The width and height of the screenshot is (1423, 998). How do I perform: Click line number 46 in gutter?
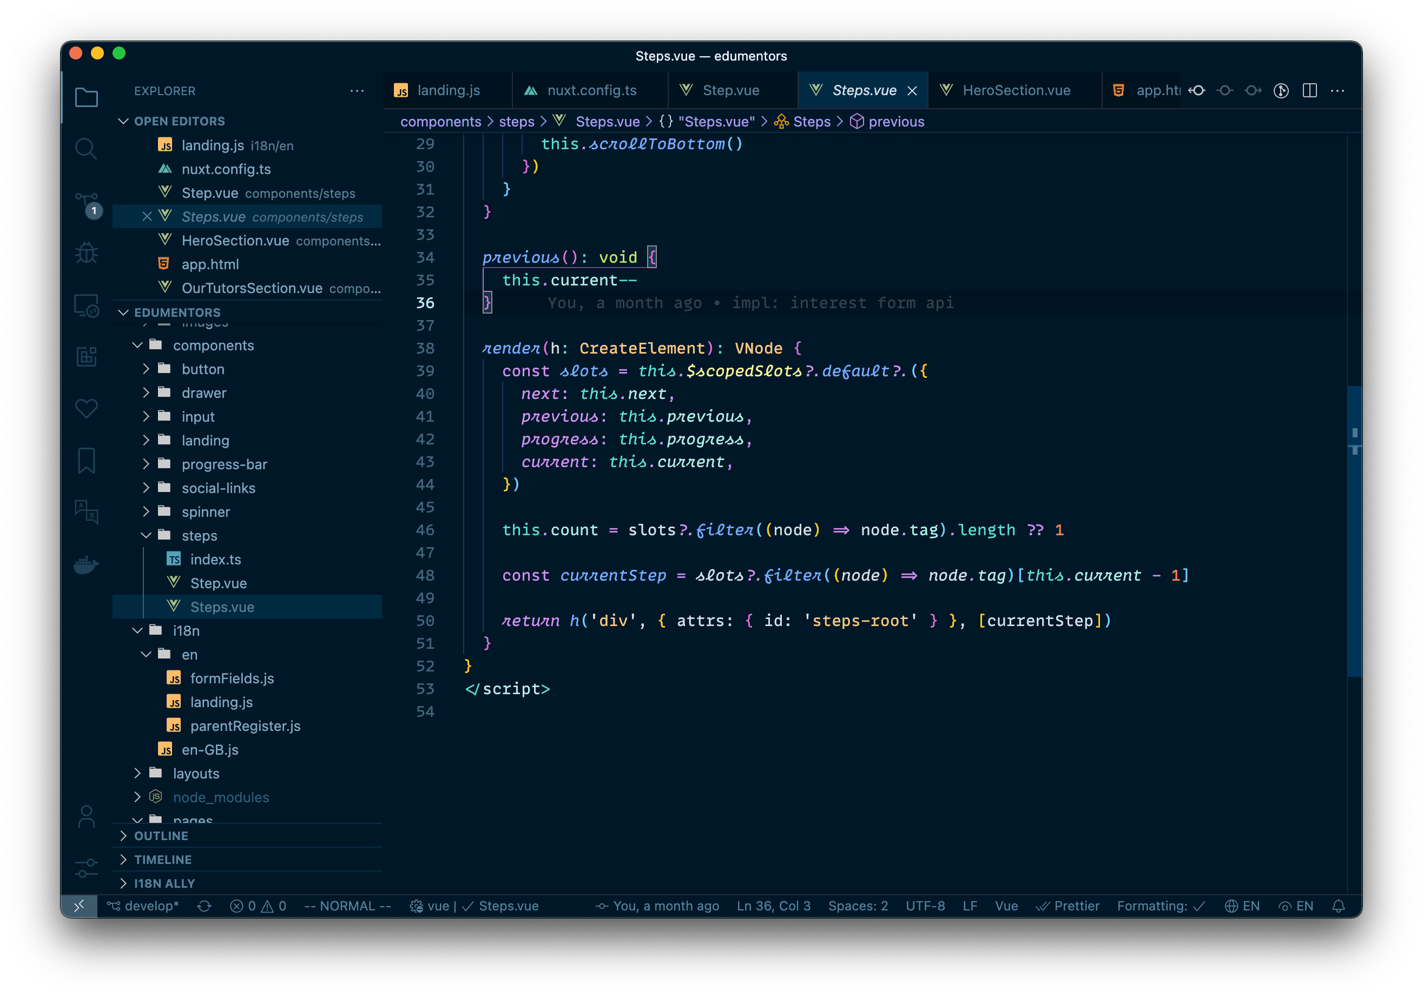point(425,530)
